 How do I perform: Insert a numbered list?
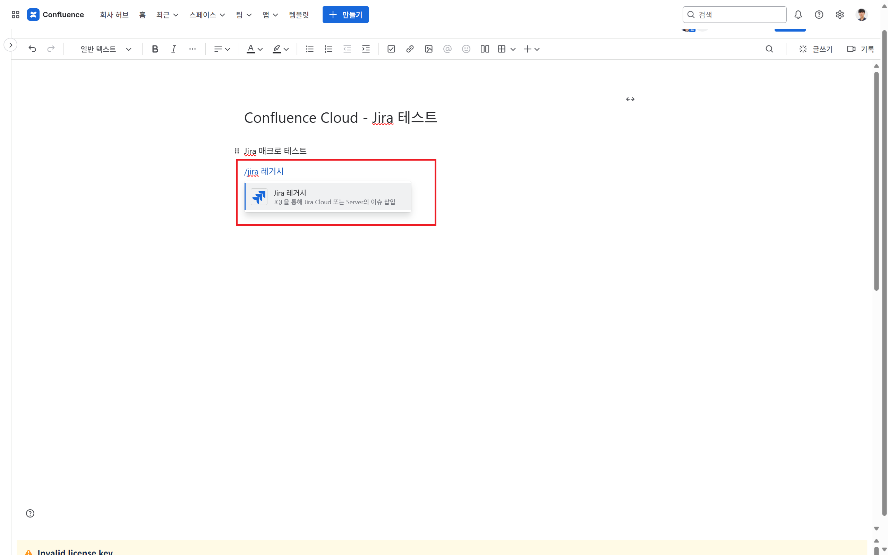coord(328,49)
